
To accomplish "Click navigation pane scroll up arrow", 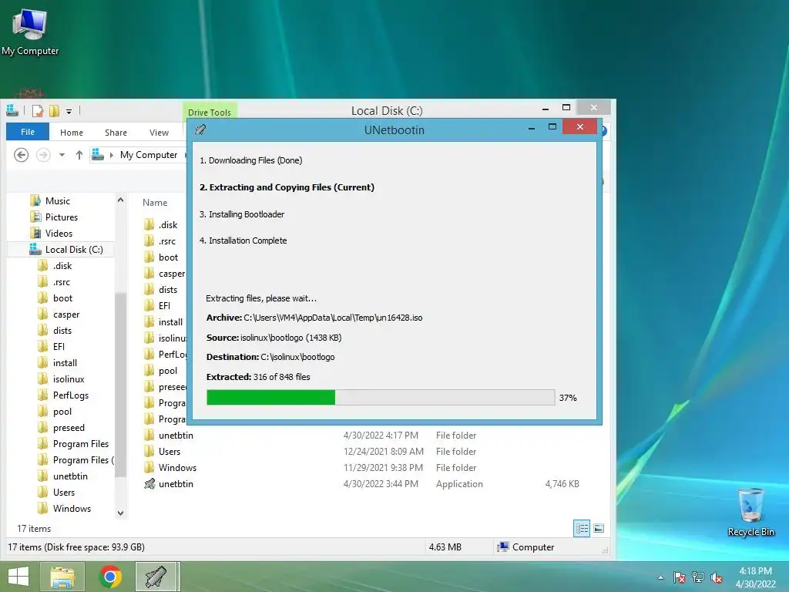I will tap(121, 200).
